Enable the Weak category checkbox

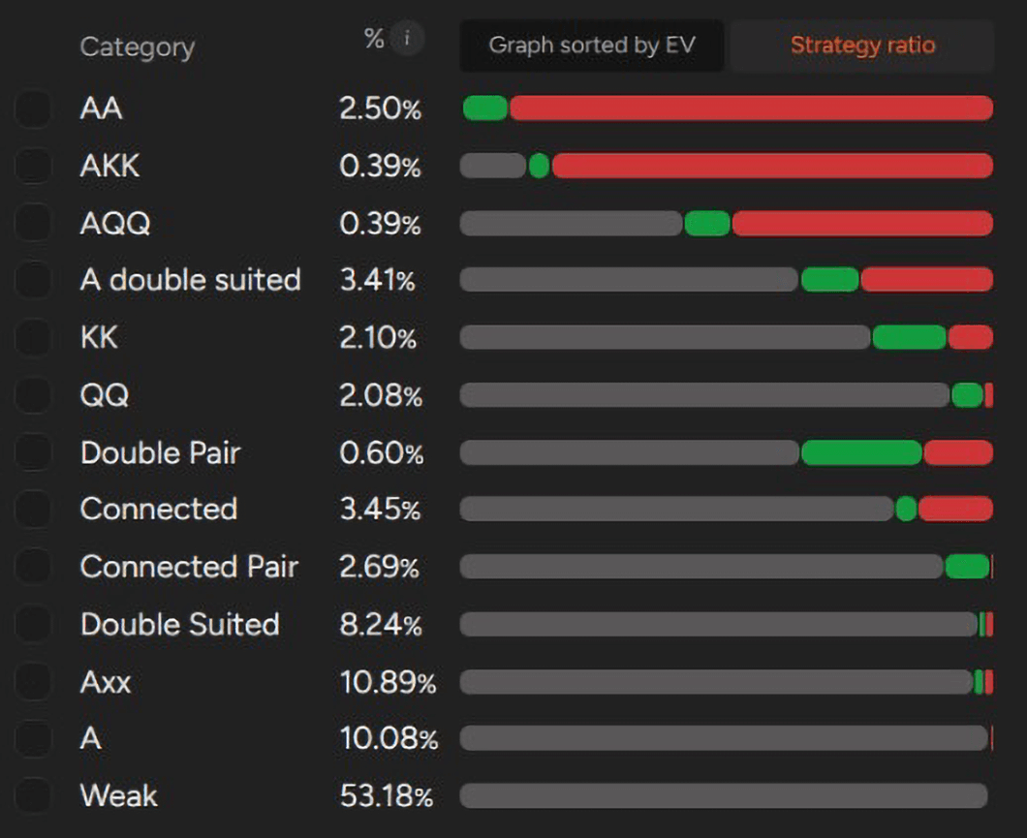tap(33, 795)
